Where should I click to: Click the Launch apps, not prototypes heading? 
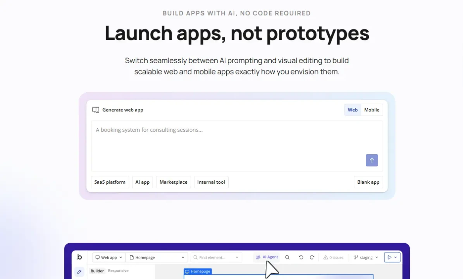click(237, 33)
